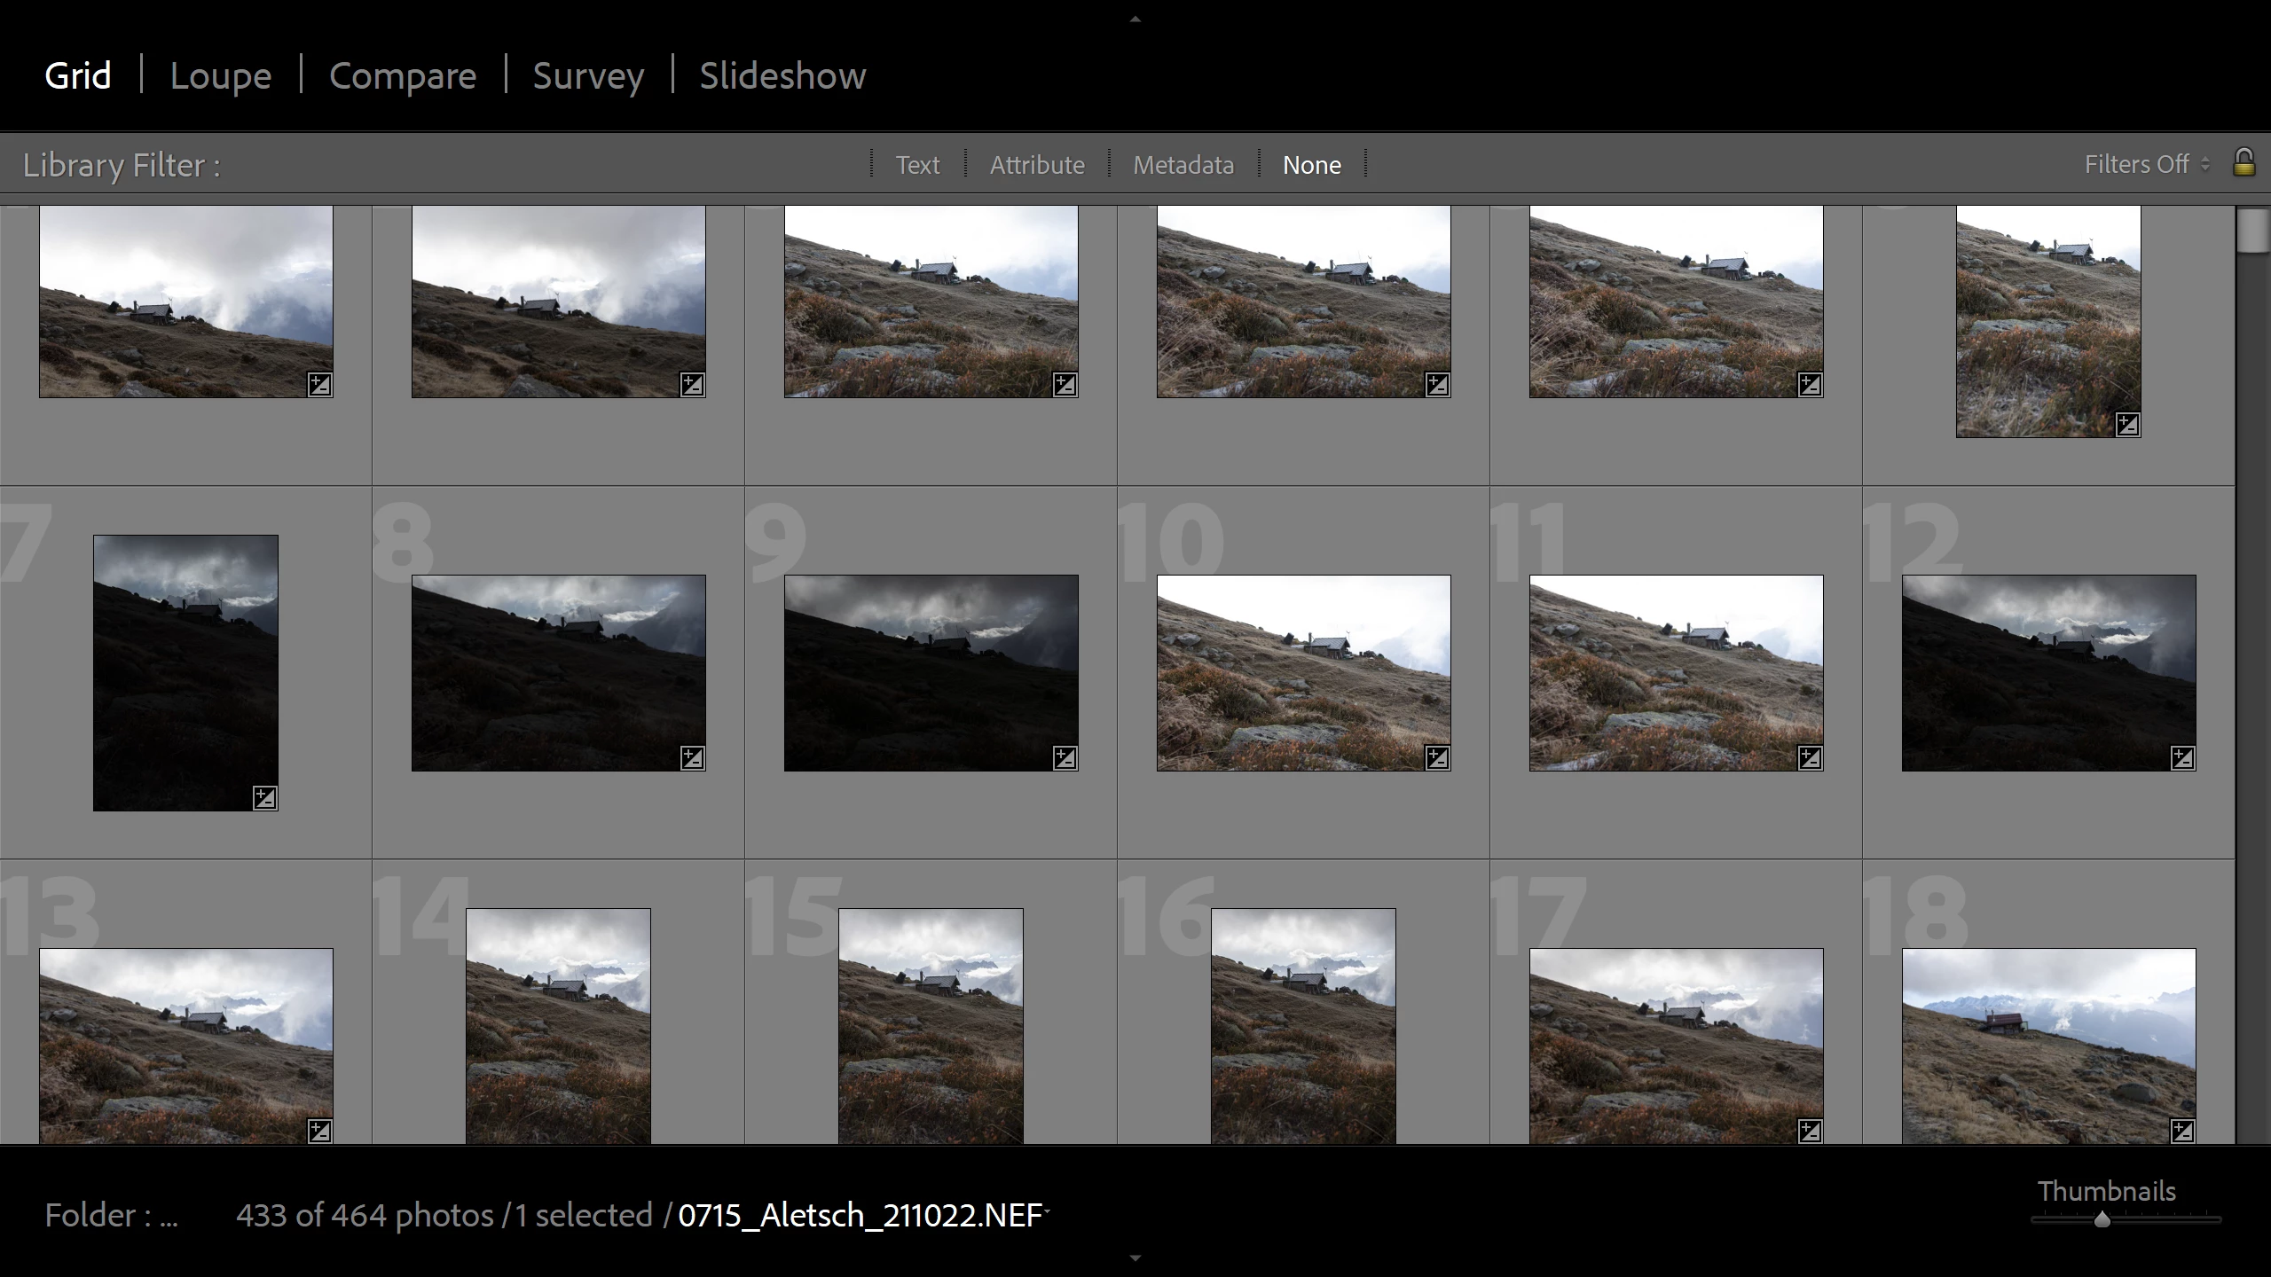Expand the bottom filmstrip panel arrow

[1135, 1257]
